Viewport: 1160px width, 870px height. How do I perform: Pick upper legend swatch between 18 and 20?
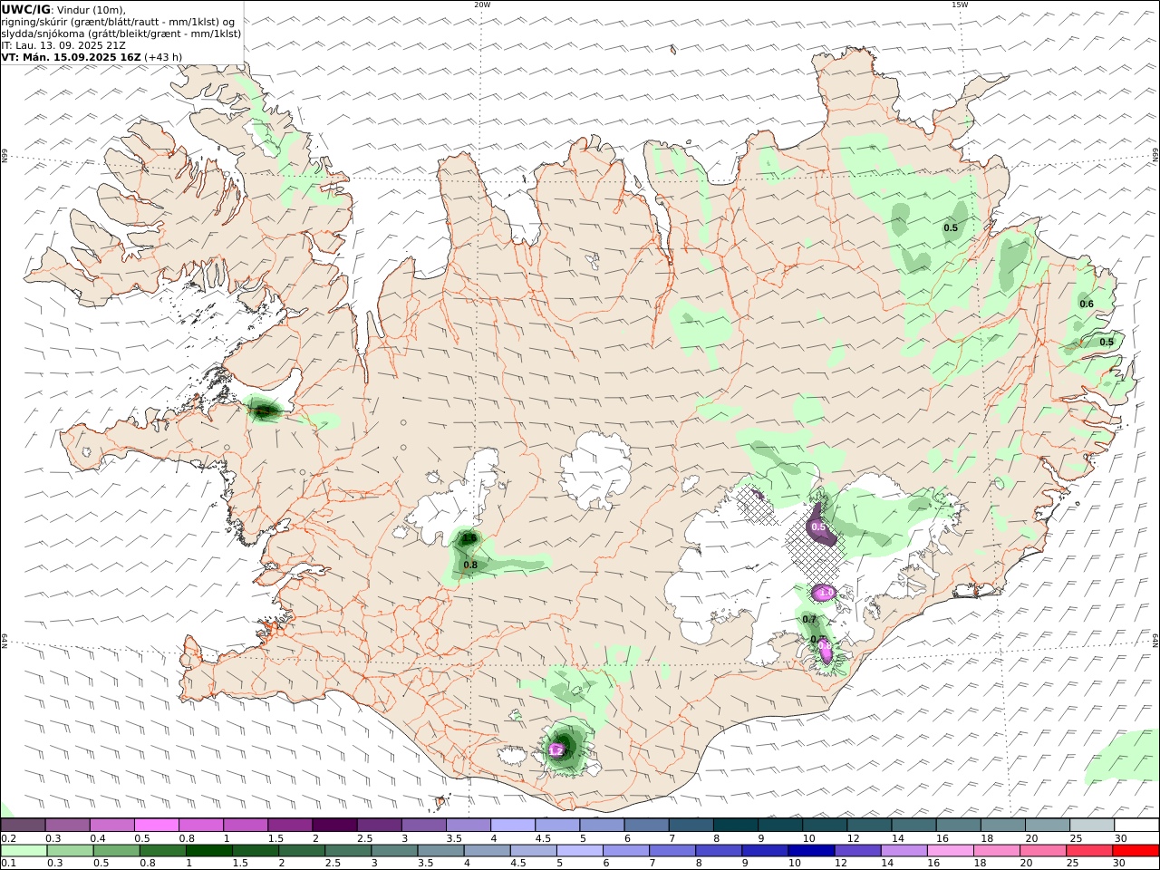pyautogui.click(x=1002, y=825)
